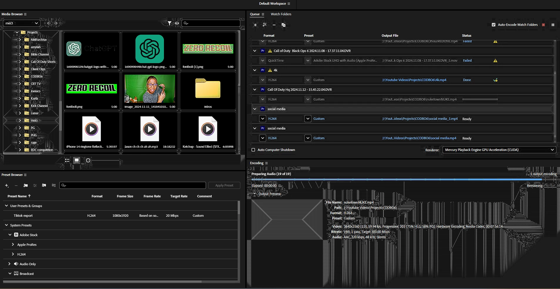Expand the CODBO6 folder in tree
560x289 pixels.
(20, 76)
